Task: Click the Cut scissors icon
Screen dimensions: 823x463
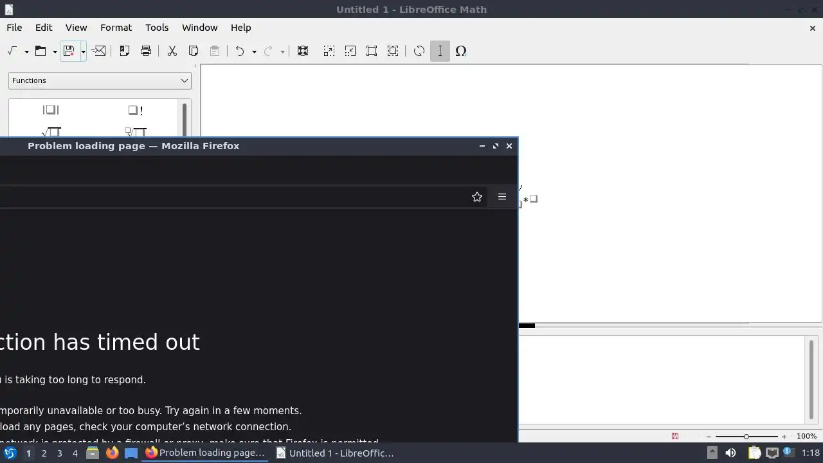Action: pos(172,51)
